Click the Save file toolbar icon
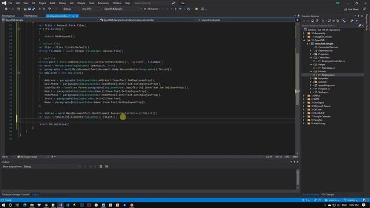The image size is (370, 208). click(29, 9)
